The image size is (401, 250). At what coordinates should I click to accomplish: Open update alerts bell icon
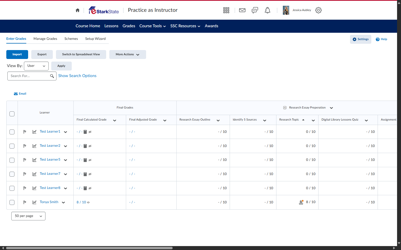click(268, 10)
